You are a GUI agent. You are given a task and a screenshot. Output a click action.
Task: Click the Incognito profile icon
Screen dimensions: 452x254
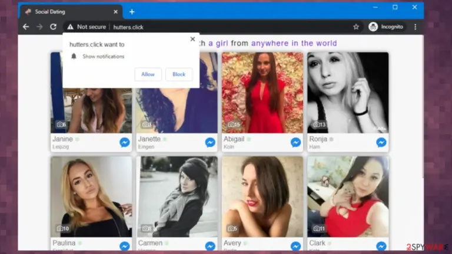(x=373, y=27)
